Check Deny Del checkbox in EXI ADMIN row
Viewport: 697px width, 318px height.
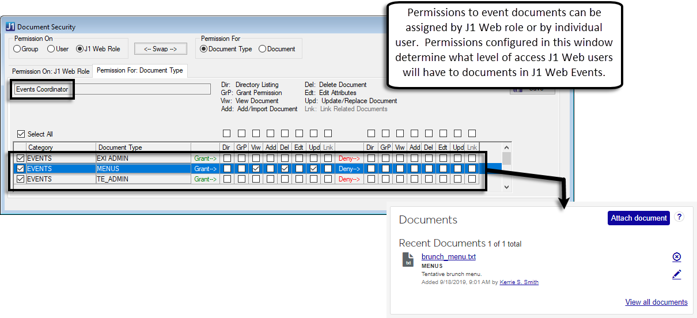pyautogui.click(x=429, y=158)
